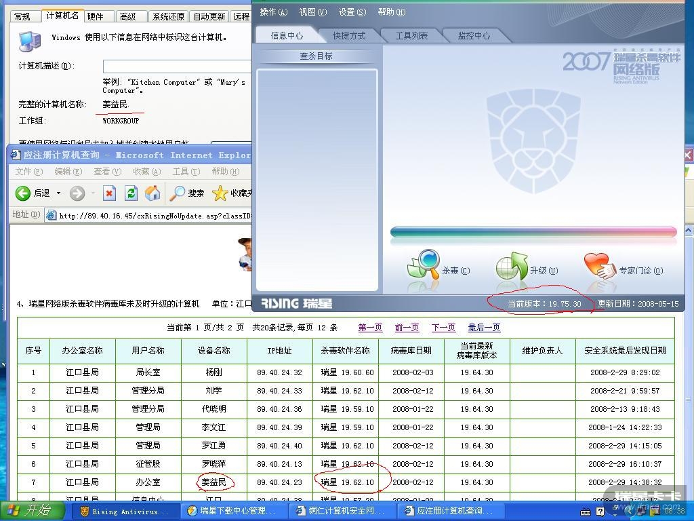Click the 最后一页 pagination link
Viewport: 694px width, 521px height.
[484, 328]
